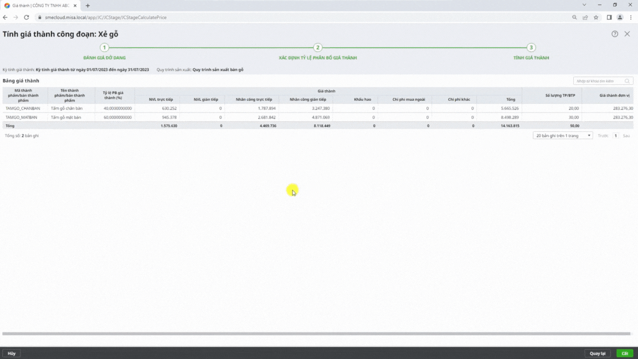Viewport: 638px width, 359px height.
Task: Open the help question mark icon
Action: coord(615,34)
